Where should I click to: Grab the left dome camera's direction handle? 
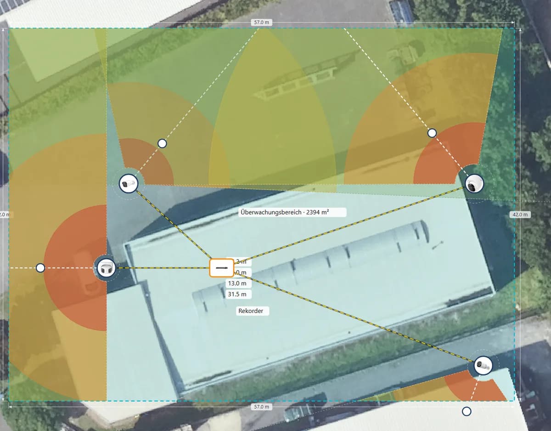[40, 267]
